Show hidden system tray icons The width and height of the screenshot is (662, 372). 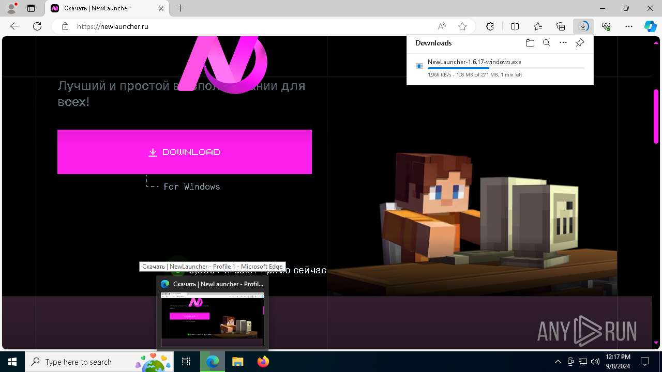tap(558, 362)
